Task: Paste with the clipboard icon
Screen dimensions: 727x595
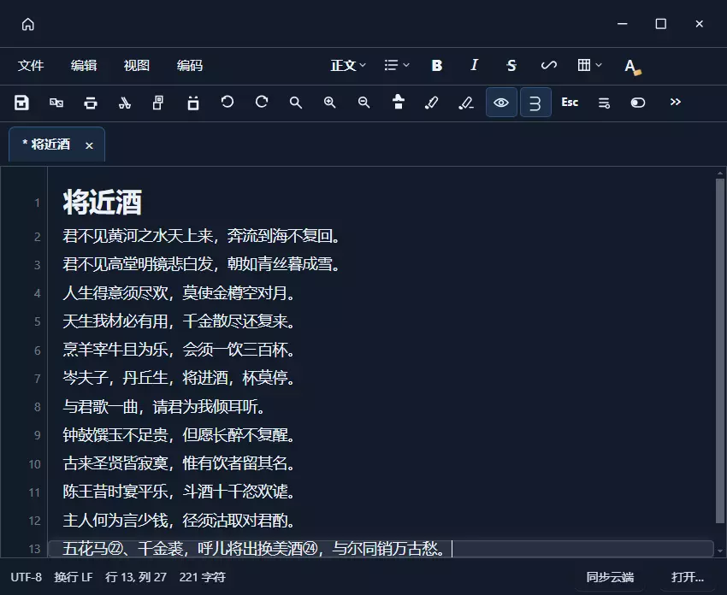Action: (193, 103)
